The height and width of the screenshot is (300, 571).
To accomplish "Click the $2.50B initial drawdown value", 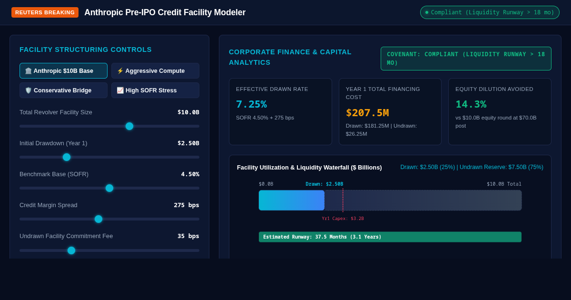I will click(188, 143).
